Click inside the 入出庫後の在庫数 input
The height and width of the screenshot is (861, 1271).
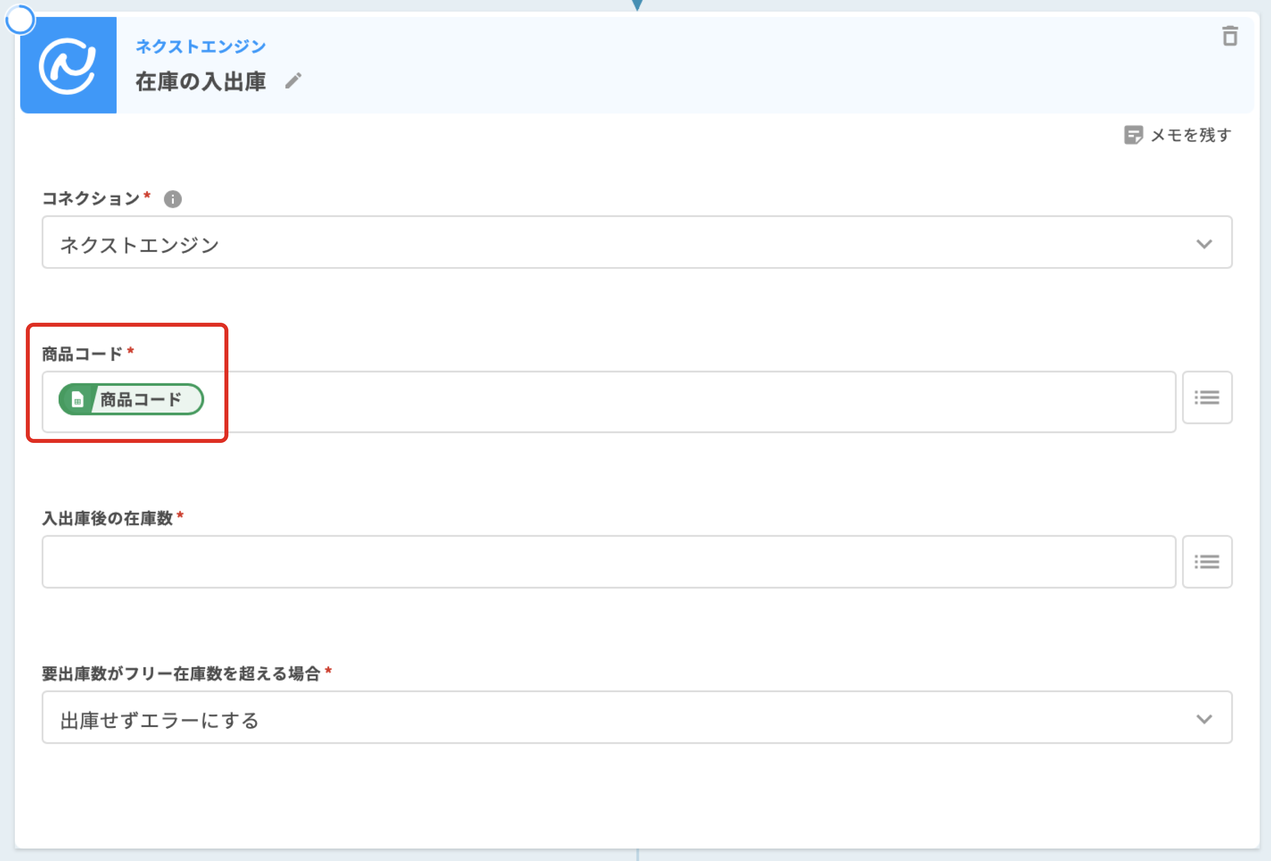pos(608,562)
